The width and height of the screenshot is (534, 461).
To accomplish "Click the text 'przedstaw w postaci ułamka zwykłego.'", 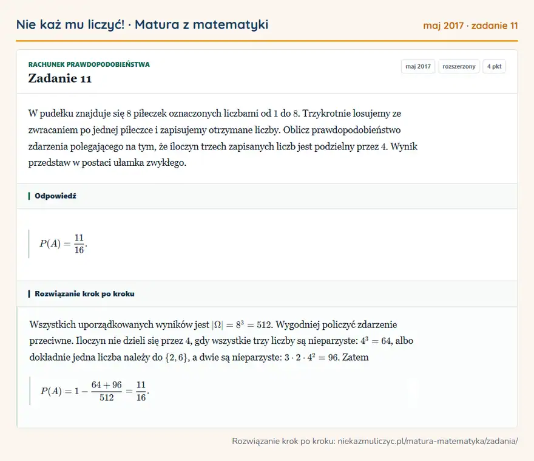I will click(107, 163).
